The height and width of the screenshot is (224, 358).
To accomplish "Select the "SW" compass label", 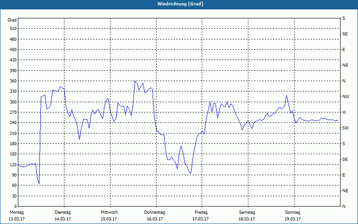I will (345, 128).
